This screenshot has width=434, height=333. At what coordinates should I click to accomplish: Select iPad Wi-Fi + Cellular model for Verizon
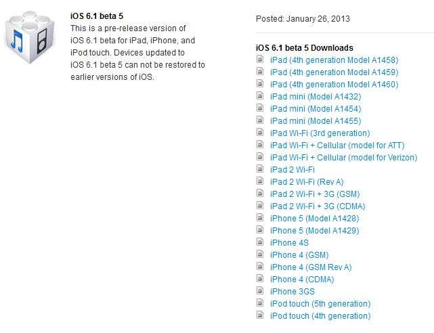point(343,158)
